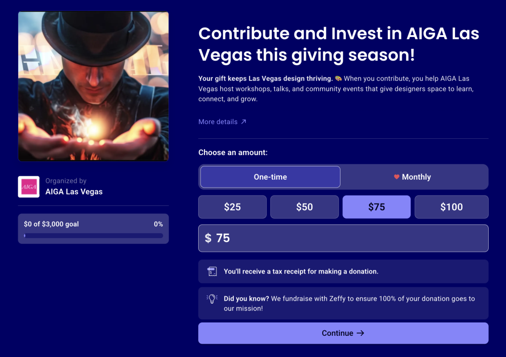The image size is (506, 357).
Task: Select the $75 donation amount
Action: 377,207
